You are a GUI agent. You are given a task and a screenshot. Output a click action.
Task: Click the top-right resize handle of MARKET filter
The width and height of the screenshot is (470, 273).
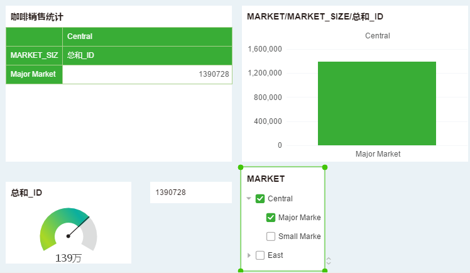325,167
